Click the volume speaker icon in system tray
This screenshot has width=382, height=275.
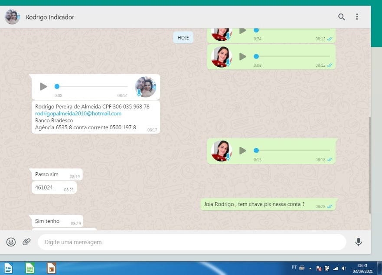coord(344,268)
